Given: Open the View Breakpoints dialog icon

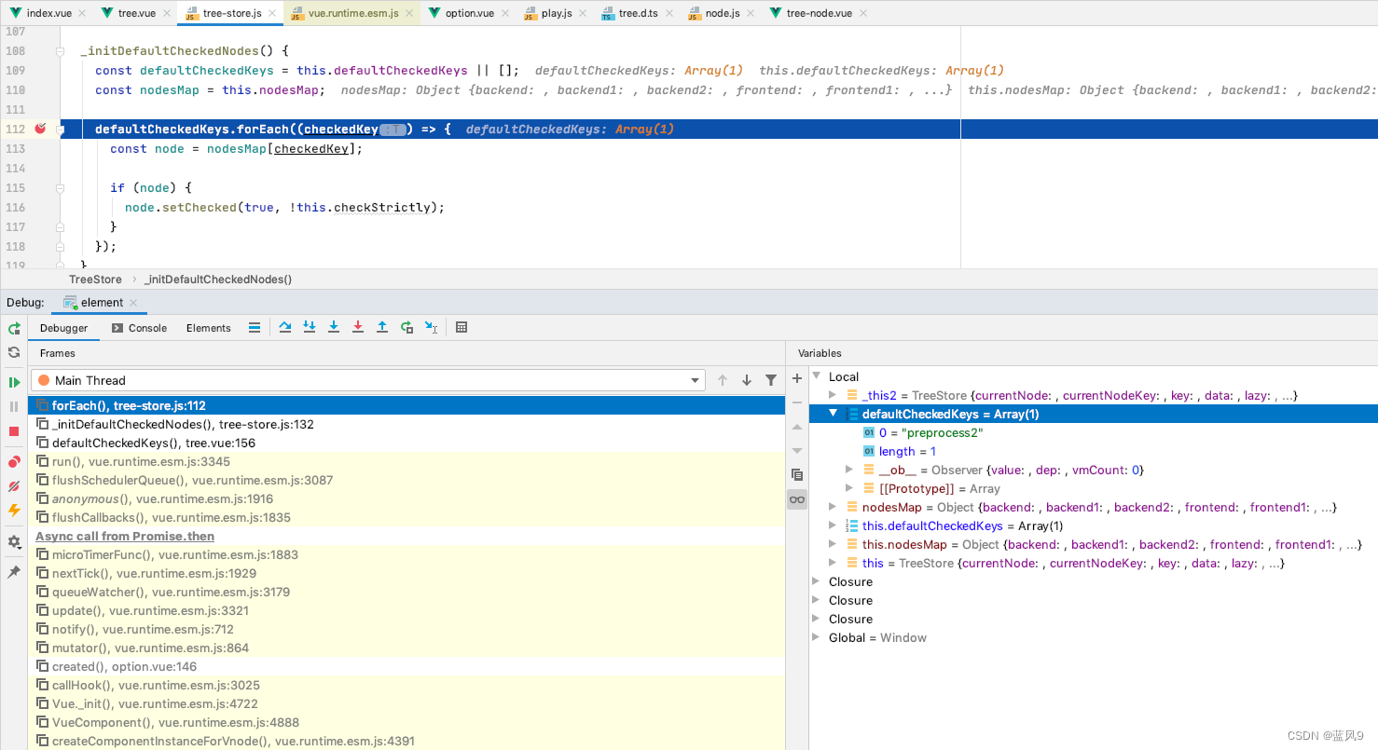Looking at the screenshot, I should 14,461.
